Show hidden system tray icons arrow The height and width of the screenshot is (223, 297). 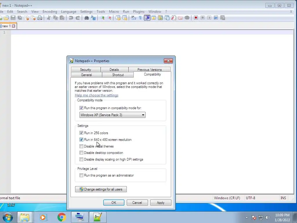247,217
